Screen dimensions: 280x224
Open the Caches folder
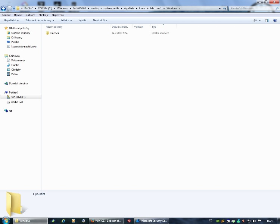[x=54, y=33]
